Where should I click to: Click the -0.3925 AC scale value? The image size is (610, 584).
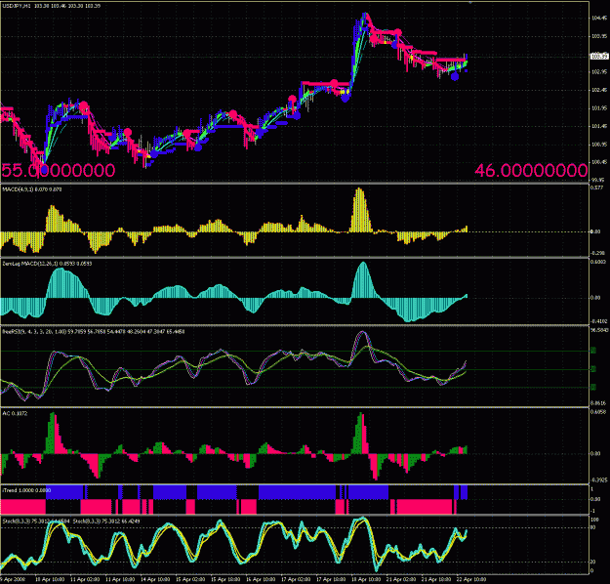tap(599, 480)
